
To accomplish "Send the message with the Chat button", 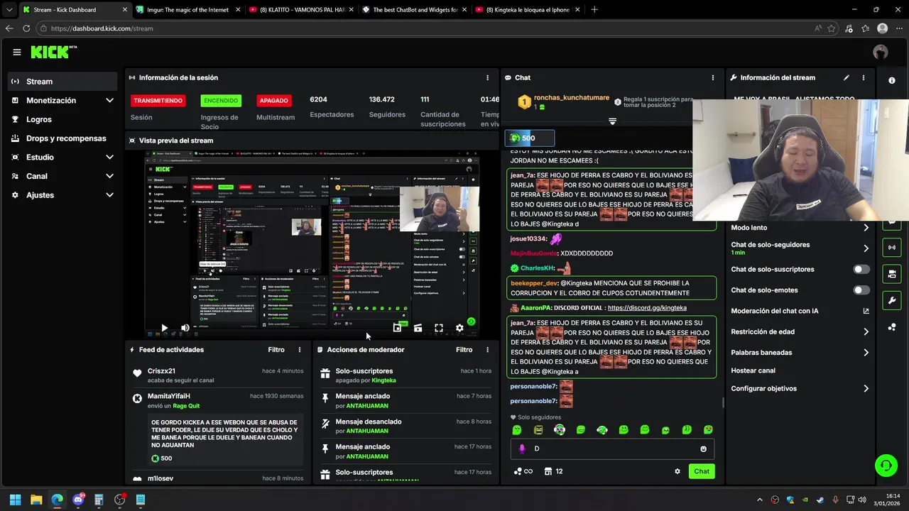I will point(702,471).
